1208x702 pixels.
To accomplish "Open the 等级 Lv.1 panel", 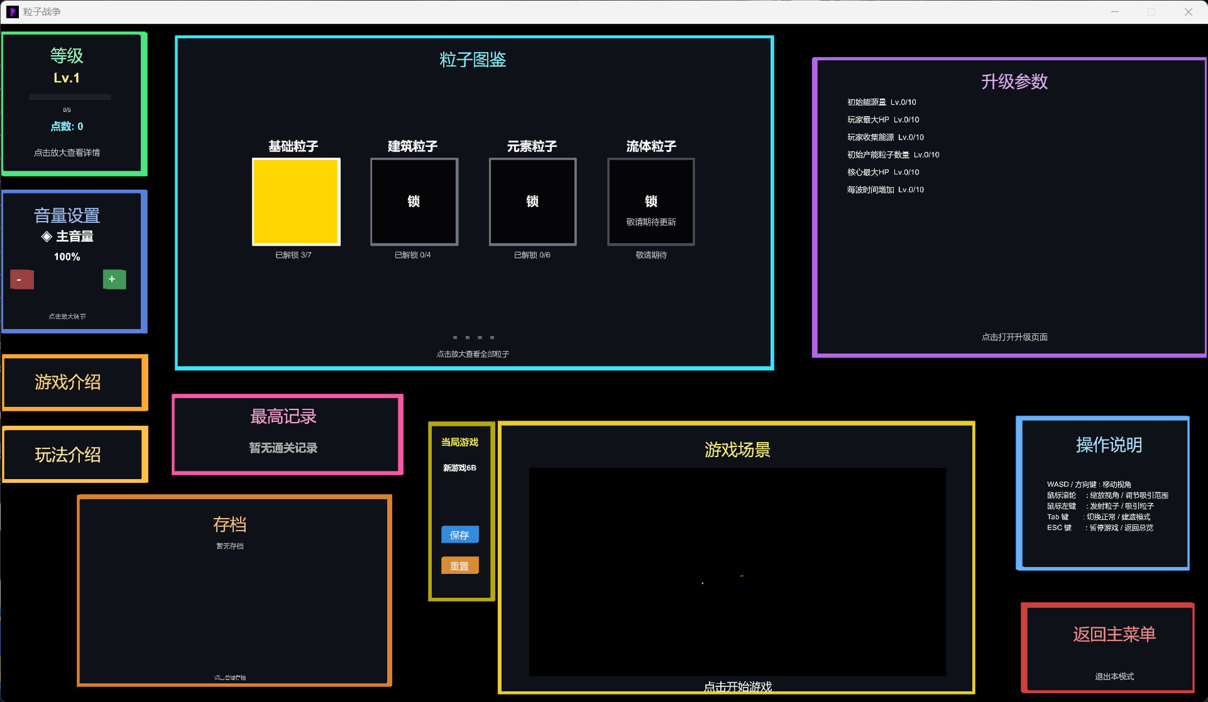I will click(74, 104).
